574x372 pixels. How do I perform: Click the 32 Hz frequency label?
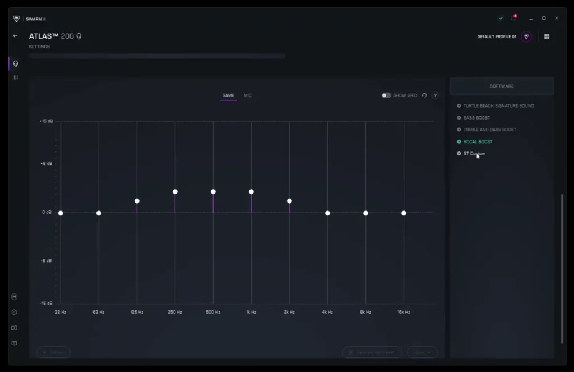point(61,313)
